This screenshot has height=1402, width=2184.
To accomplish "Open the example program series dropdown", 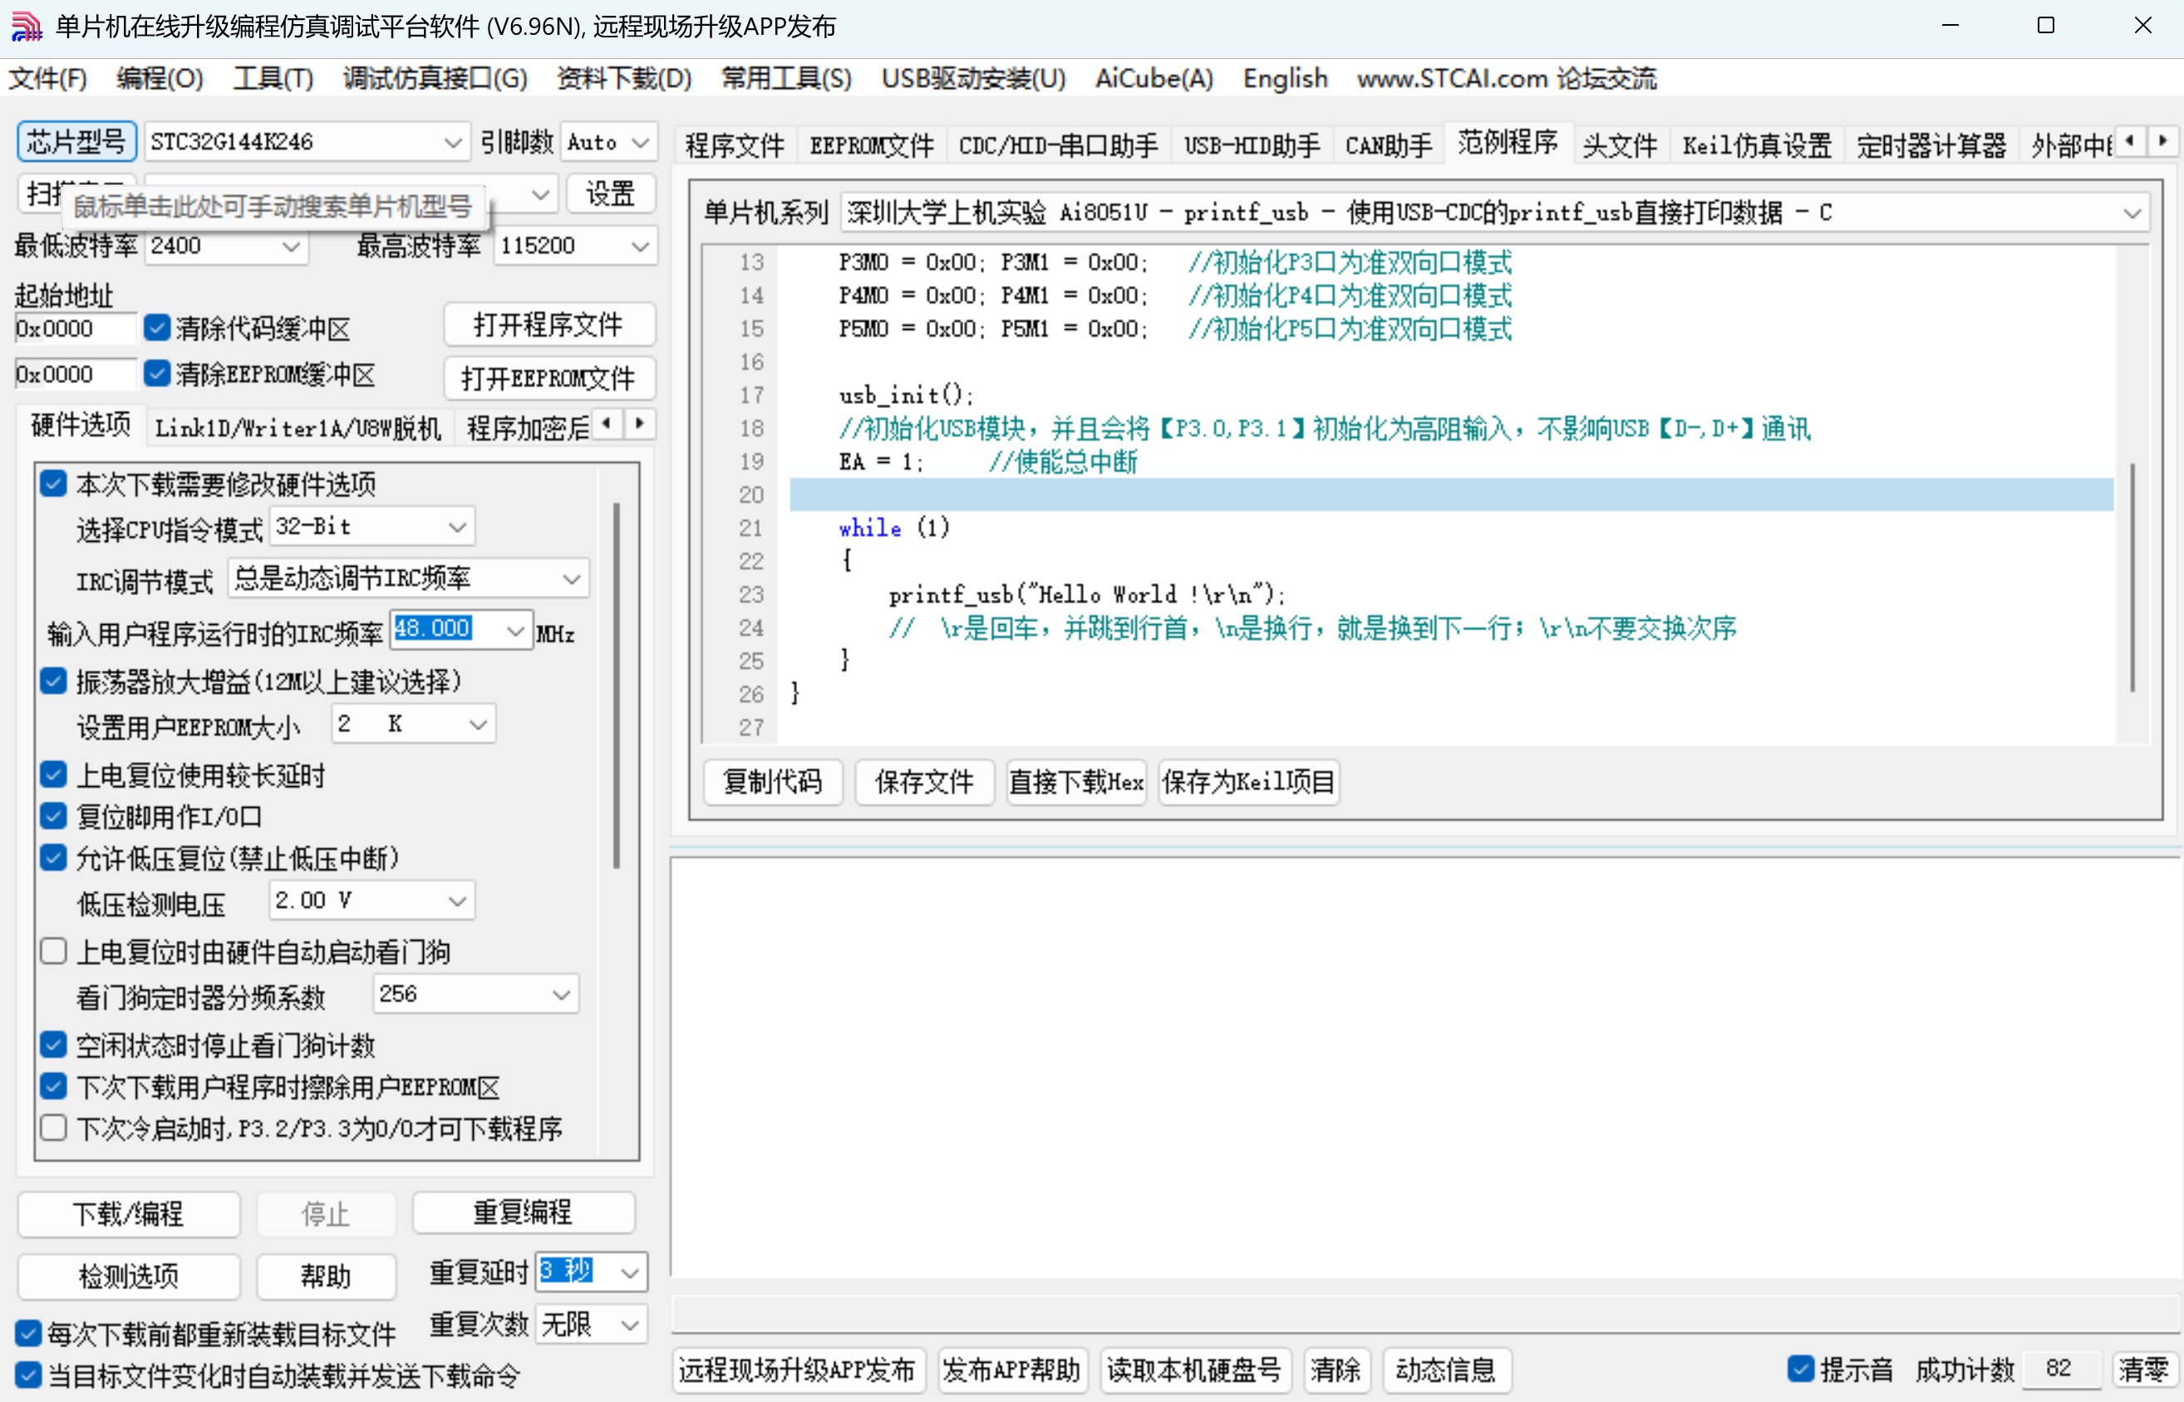I will click(2132, 211).
